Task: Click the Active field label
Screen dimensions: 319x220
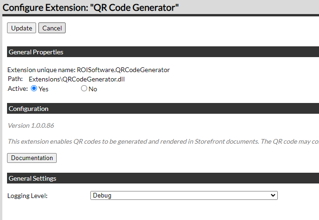Action: click(x=18, y=88)
